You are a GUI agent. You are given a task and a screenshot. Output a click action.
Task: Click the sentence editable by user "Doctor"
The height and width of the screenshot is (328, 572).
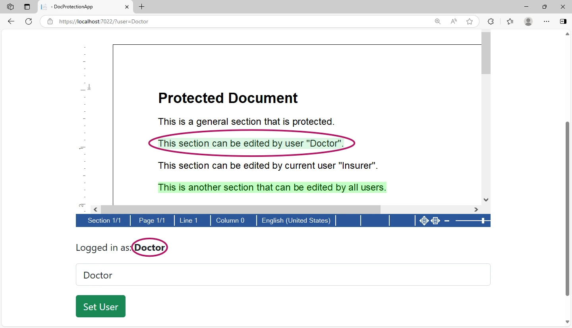pyautogui.click(x=251, y=143)
